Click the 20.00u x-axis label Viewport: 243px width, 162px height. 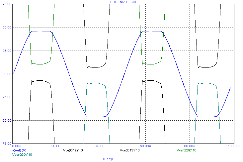(57, 146)
